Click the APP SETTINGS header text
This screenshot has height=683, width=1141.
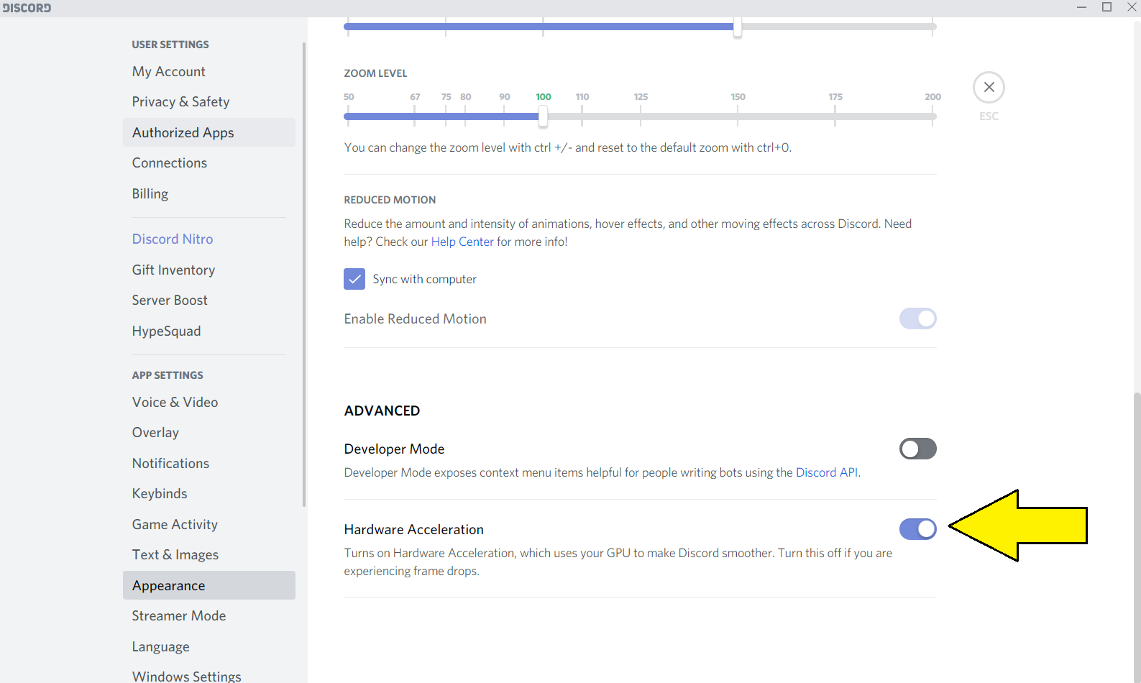tap(168, 375)
